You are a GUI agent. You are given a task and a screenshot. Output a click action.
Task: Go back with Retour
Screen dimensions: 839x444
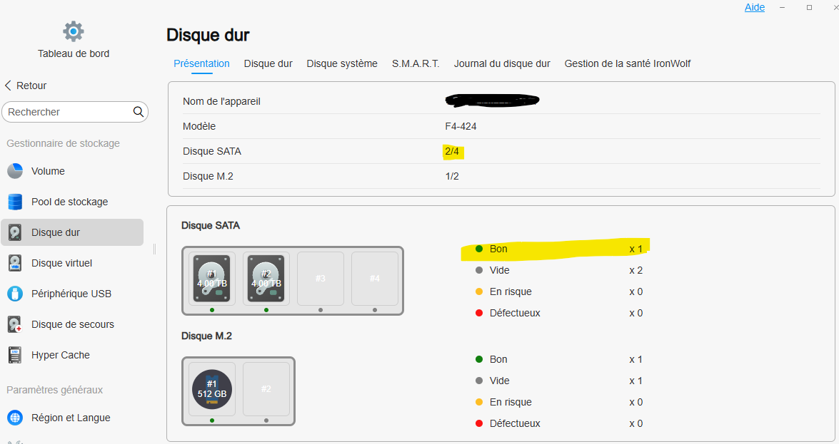25,86
